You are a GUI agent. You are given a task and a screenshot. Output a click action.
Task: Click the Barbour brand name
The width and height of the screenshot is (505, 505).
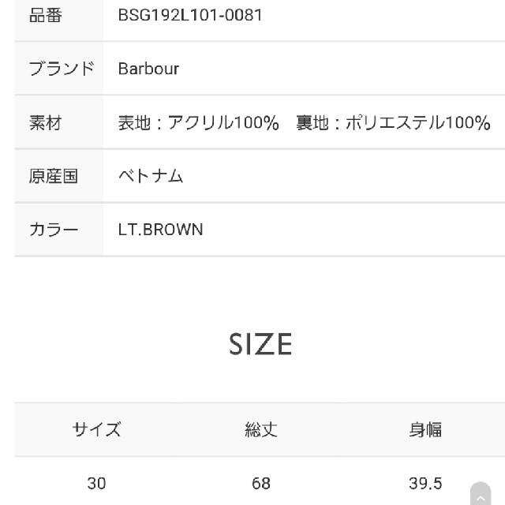148,69
